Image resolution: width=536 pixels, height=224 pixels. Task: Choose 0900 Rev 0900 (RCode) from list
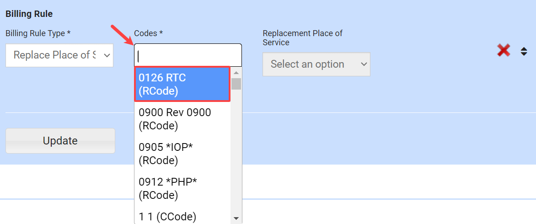point(182,119)
